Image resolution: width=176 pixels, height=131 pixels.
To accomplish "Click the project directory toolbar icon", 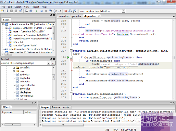I will 20,11.
